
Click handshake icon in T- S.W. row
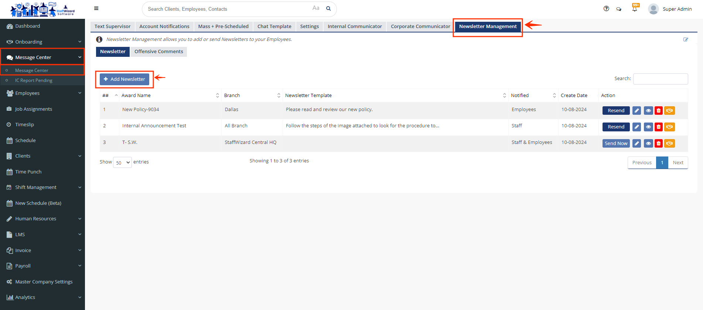coord(669,144)
